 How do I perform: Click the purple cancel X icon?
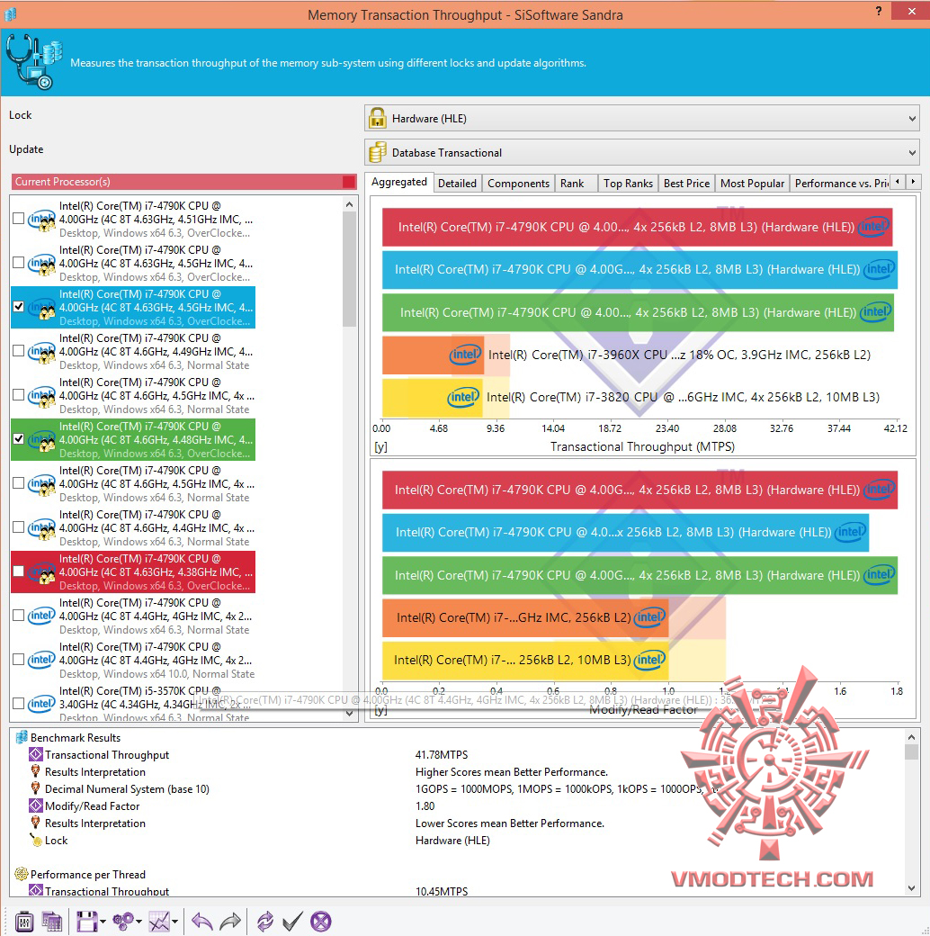click(321, 922)
